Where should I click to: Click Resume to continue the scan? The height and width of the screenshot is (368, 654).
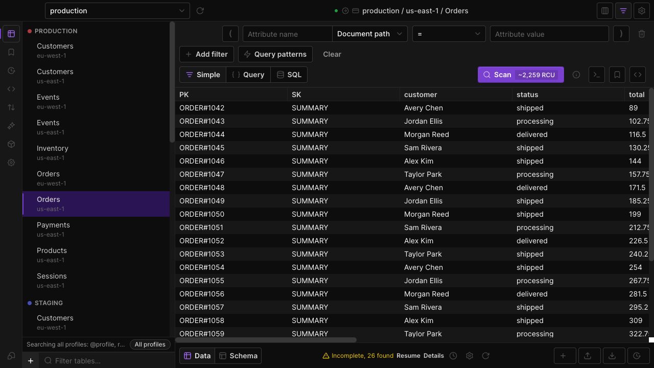click(x=408, y=356)
